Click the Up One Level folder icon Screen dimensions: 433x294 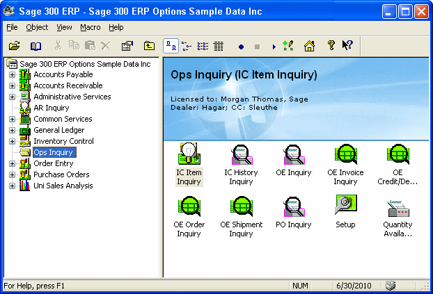click(149, 45)
